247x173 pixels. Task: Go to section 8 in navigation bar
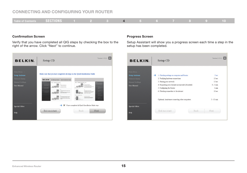point(190,21)
